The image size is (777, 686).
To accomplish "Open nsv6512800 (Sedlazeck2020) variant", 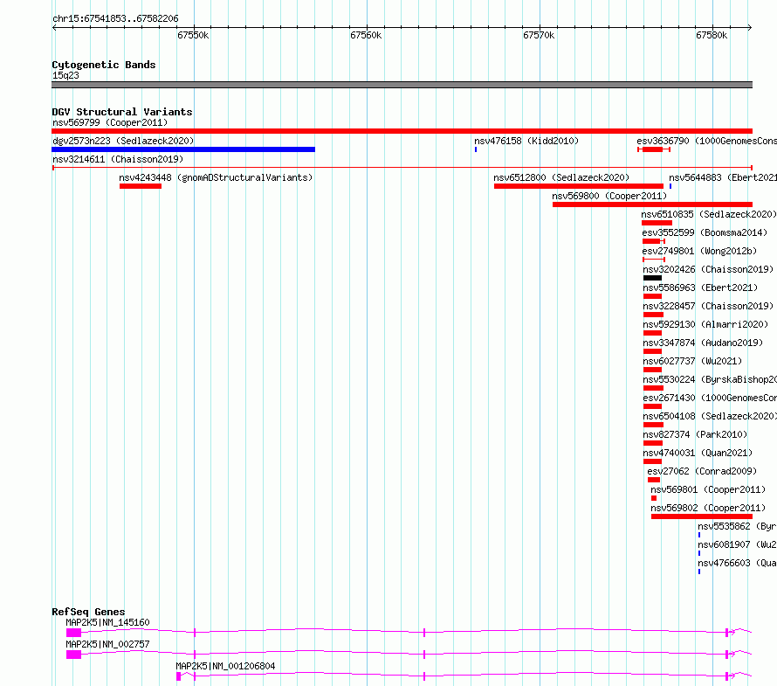I will coord(561,177).
